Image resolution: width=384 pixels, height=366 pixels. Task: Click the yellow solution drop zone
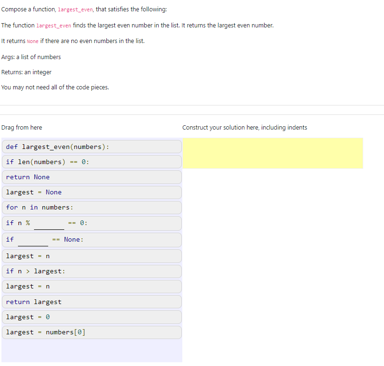pos(273,152)
